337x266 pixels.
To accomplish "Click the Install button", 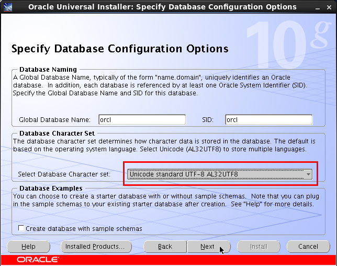I will point(259,247).
